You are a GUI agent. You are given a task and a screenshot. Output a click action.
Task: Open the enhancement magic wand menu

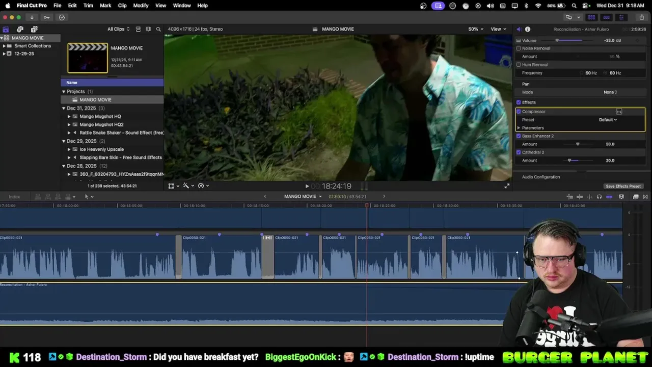pos(188,186)
